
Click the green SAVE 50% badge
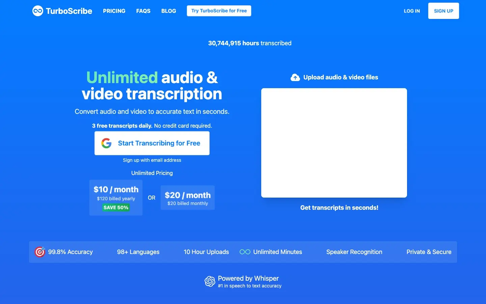click(x=116, y=207)
